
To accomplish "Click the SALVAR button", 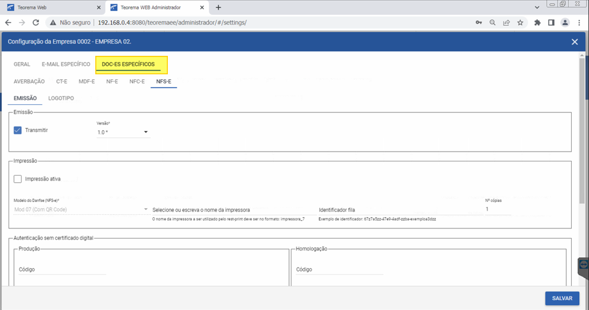I will click(x=562, y=298).
